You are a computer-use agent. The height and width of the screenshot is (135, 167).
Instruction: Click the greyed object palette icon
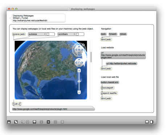click(x=23, y=122)
